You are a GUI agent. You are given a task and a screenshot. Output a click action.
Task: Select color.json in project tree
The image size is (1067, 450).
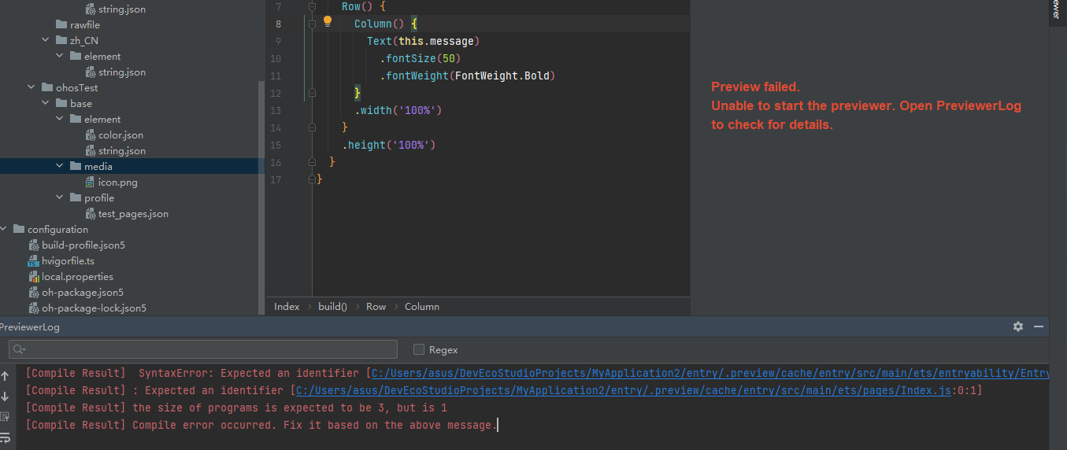point(120,135)
